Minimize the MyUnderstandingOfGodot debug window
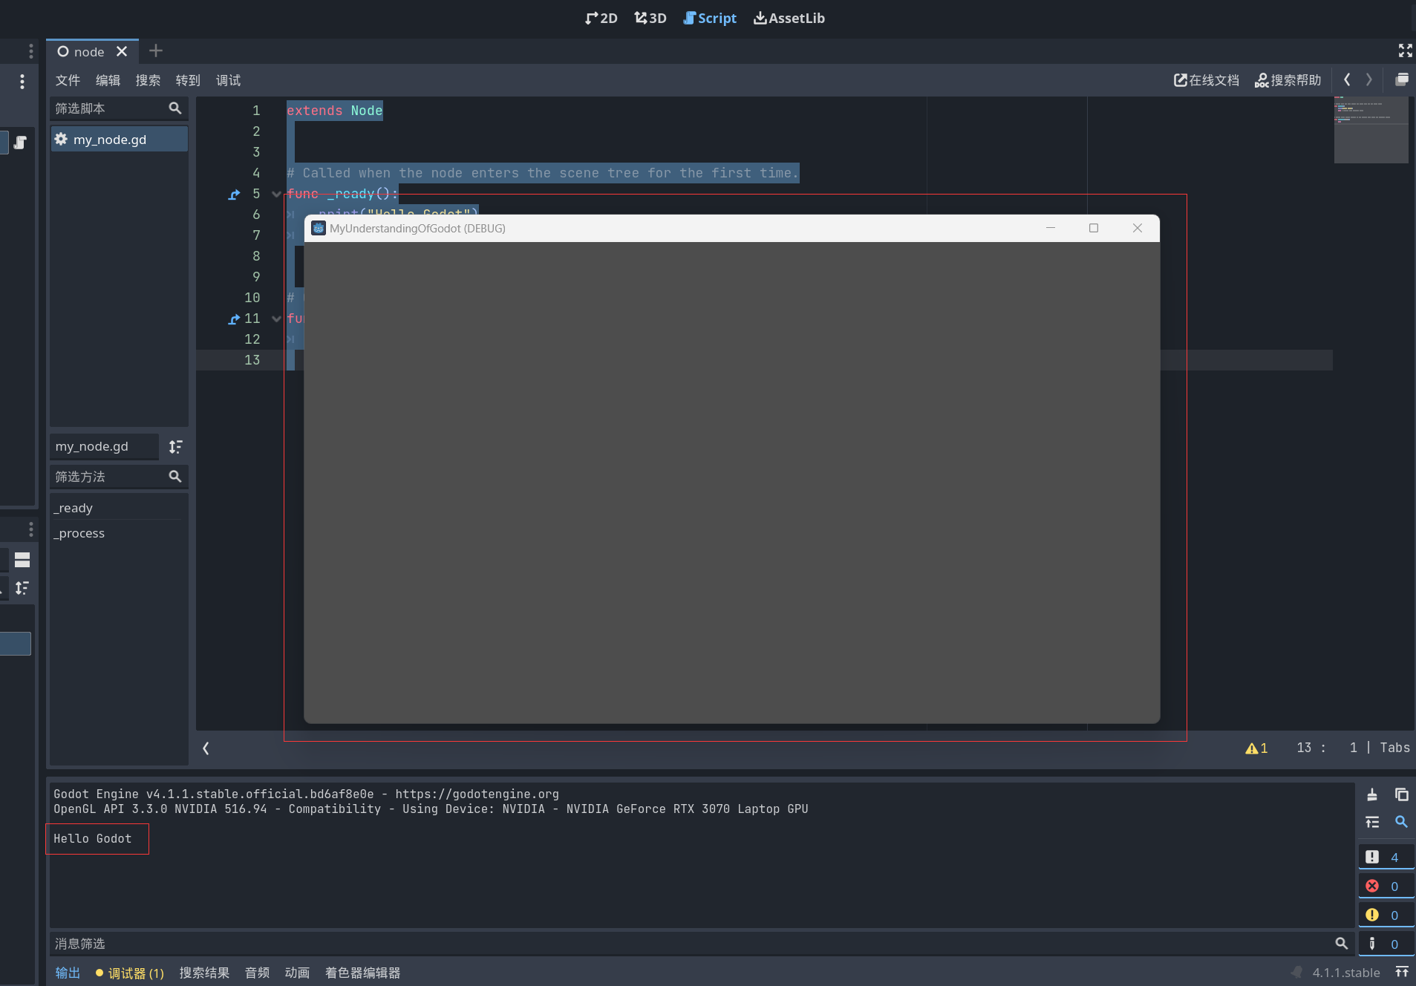 (x=1051, y=228)
